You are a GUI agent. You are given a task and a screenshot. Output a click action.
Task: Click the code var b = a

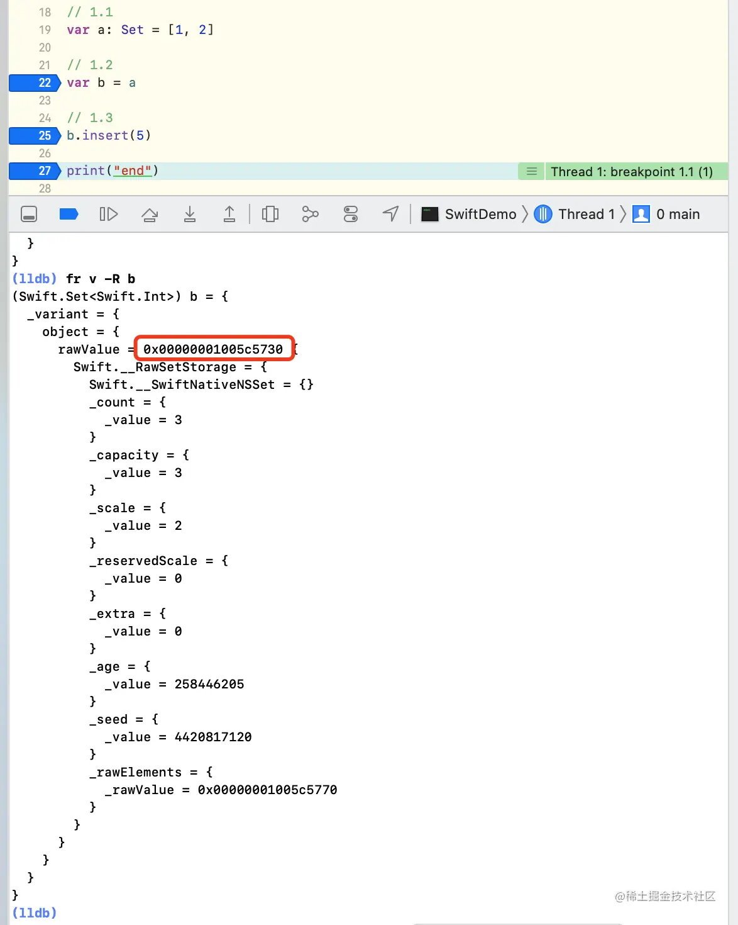click(101, 83)
